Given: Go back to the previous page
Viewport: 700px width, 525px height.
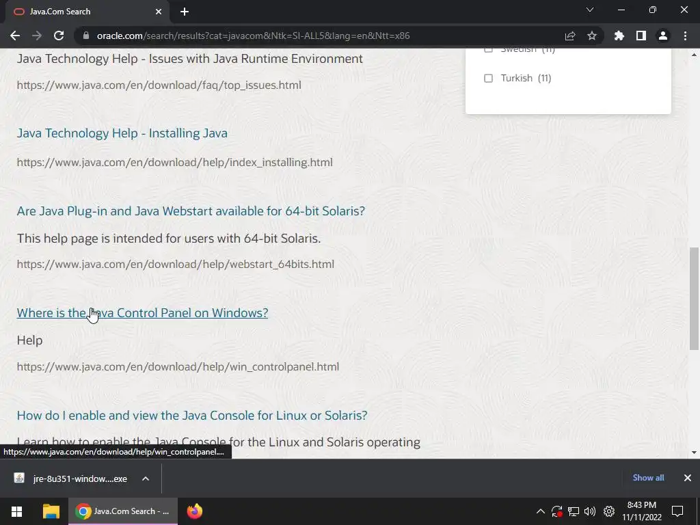Looking at the screenshot, I should [15, 36].
